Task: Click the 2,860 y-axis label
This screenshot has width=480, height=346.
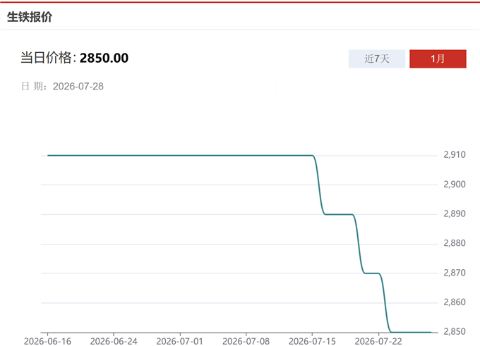Action: pyautogui.click(x=455, y=302)
